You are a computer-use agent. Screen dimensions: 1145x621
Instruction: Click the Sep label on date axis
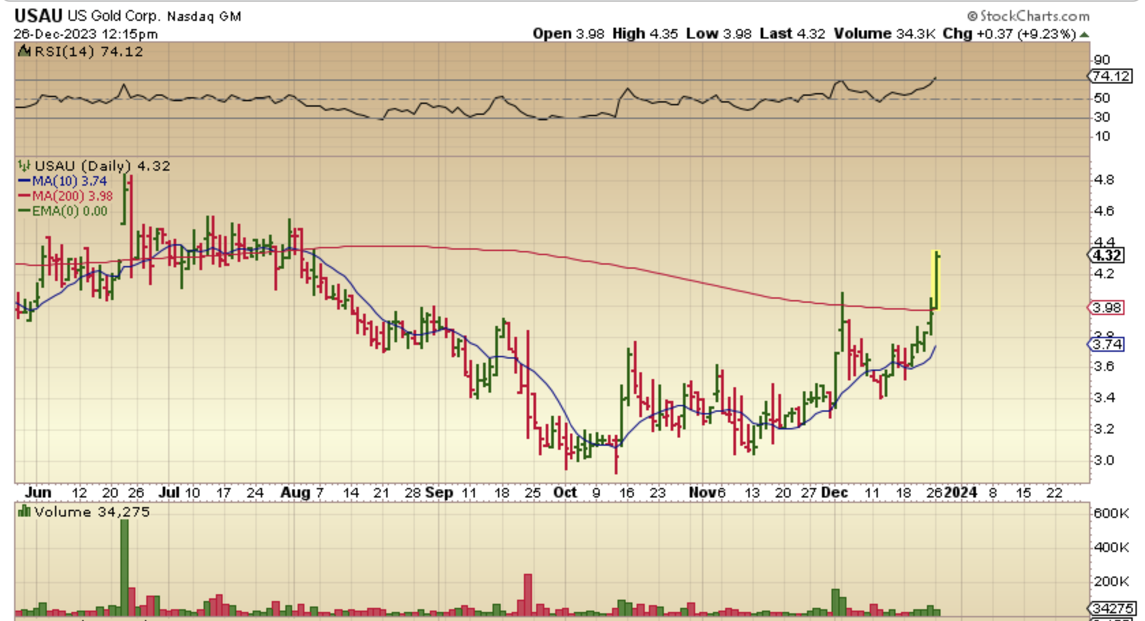(x=439, y=493)
